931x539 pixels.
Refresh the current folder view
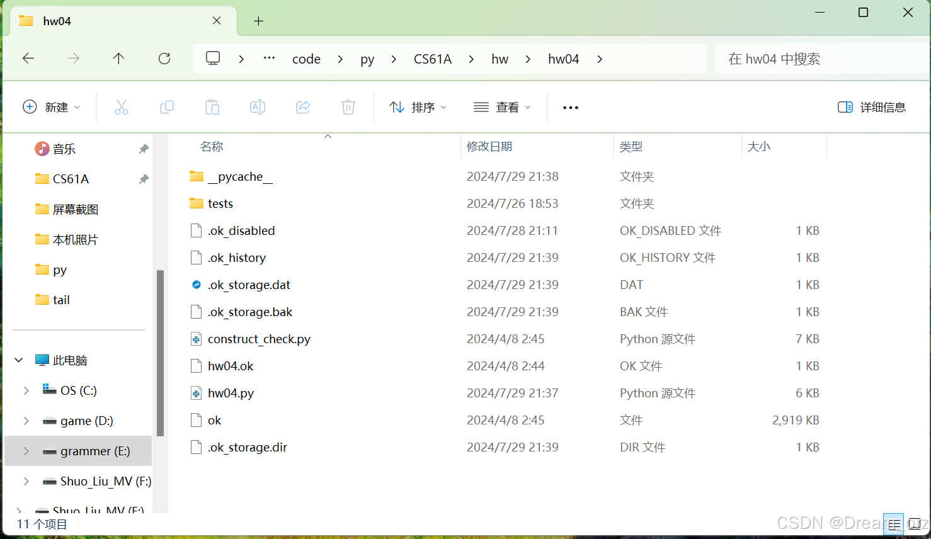click(x=164, y=58)
